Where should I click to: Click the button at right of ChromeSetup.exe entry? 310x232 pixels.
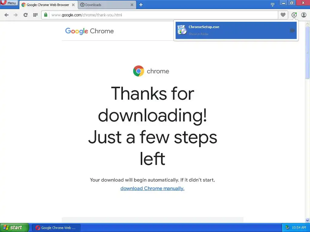(292, 31)
